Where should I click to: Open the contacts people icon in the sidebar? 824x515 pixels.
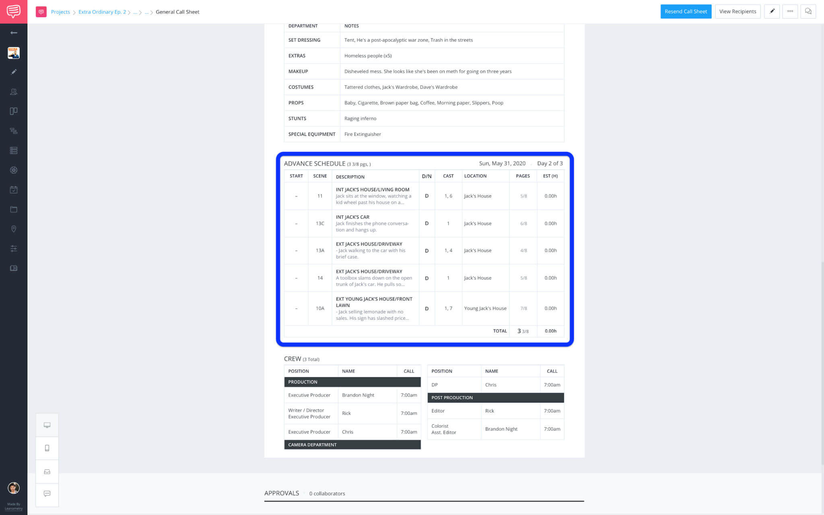pyautogui.click(x=14, y=92)
